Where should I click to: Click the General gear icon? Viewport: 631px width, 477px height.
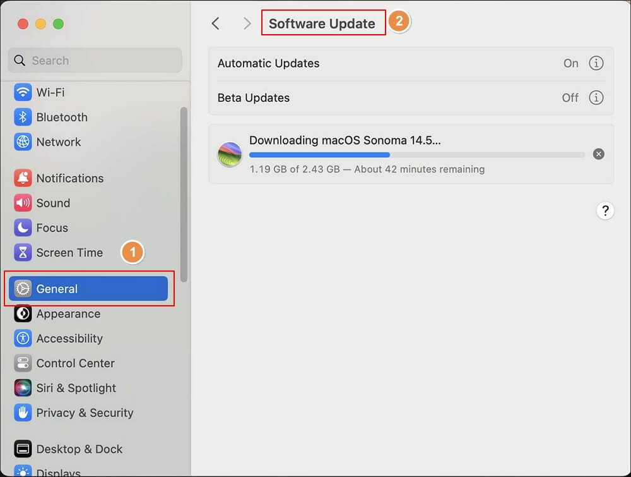tap(23, 289)
